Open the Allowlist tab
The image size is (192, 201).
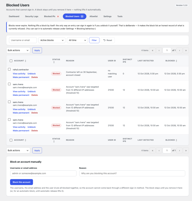coord(93,16)
